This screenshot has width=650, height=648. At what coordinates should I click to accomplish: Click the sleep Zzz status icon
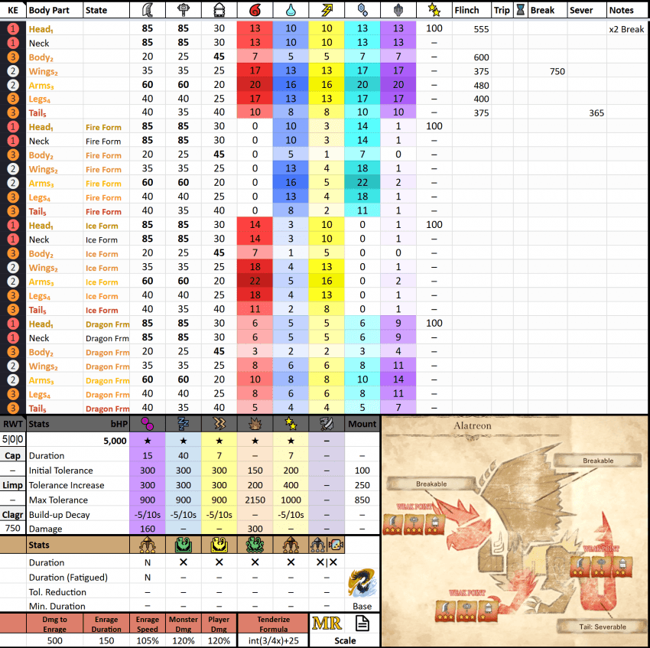click(184, 424)
